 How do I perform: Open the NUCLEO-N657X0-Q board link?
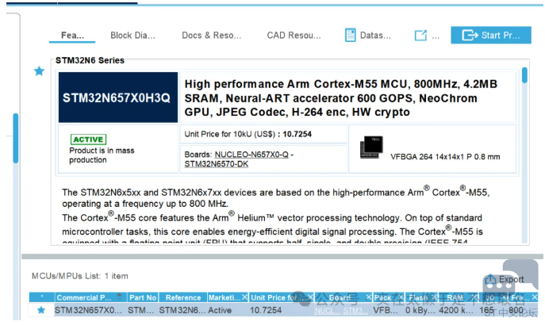[251, 155]
